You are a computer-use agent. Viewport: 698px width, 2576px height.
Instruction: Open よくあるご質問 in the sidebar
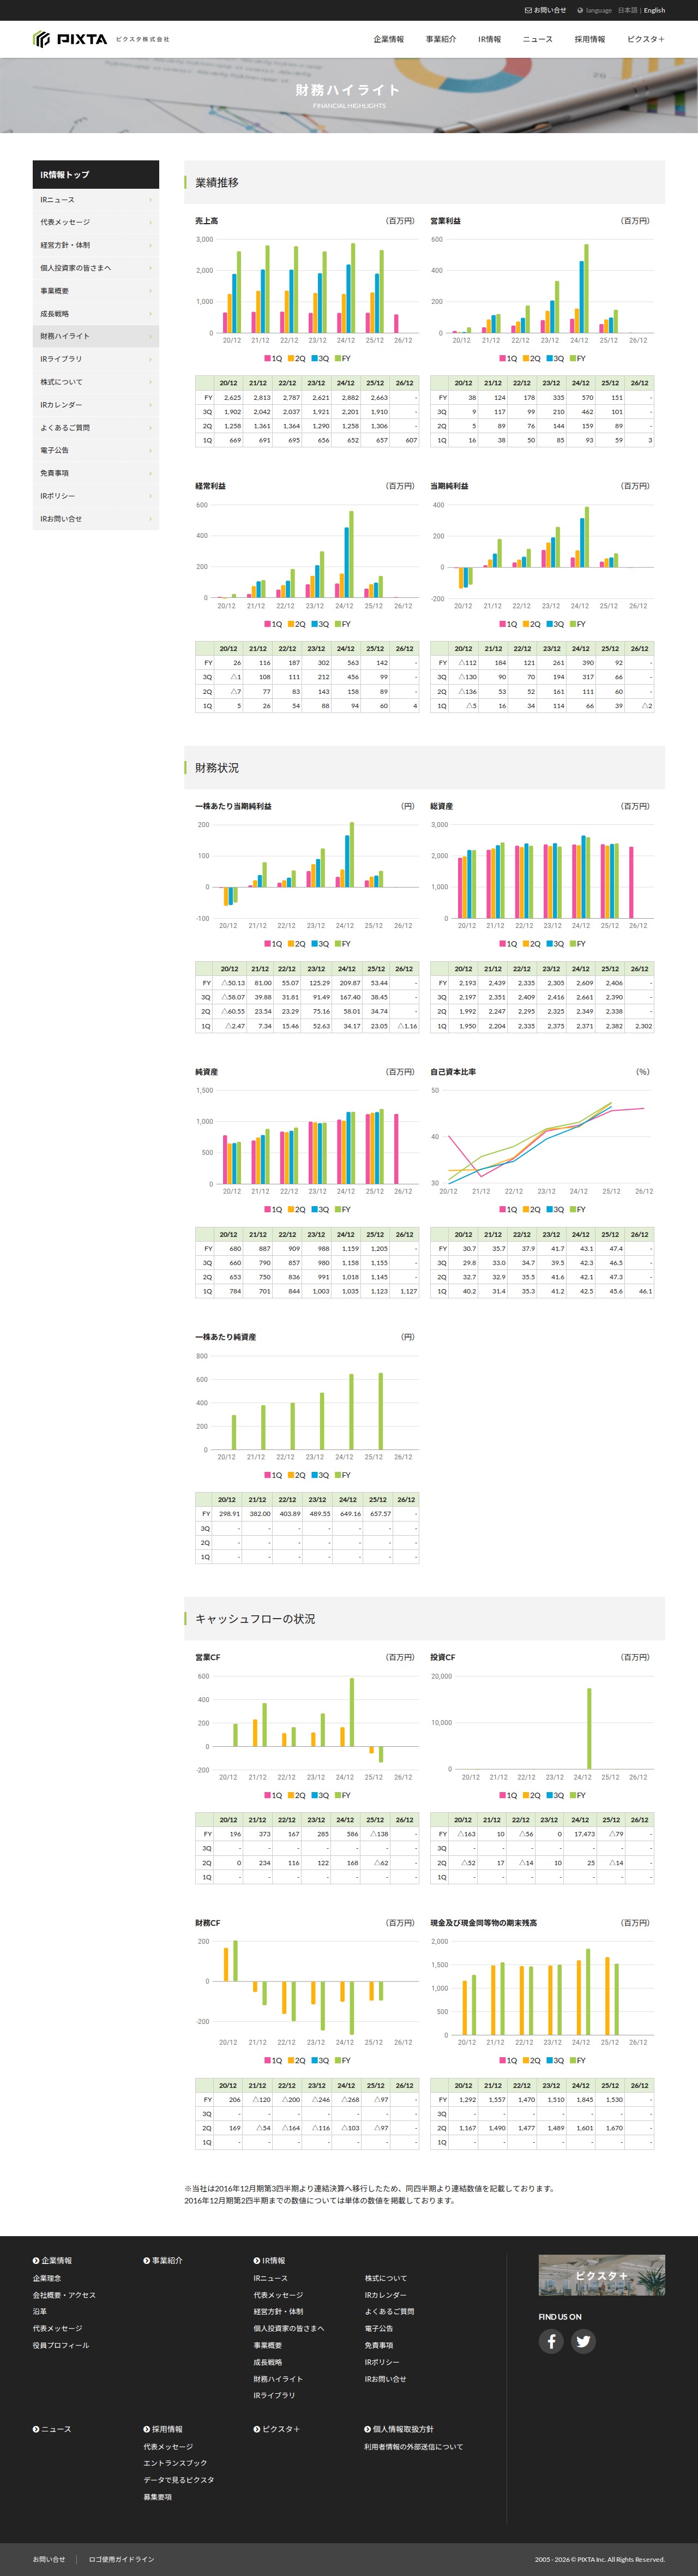tap(96, 428)
